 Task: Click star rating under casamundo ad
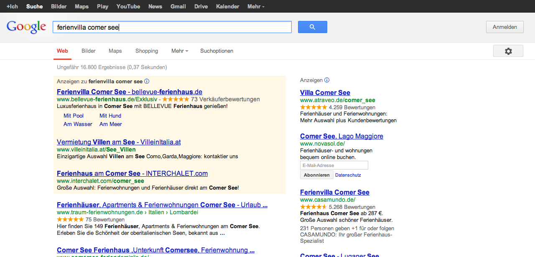pos(313,207)
